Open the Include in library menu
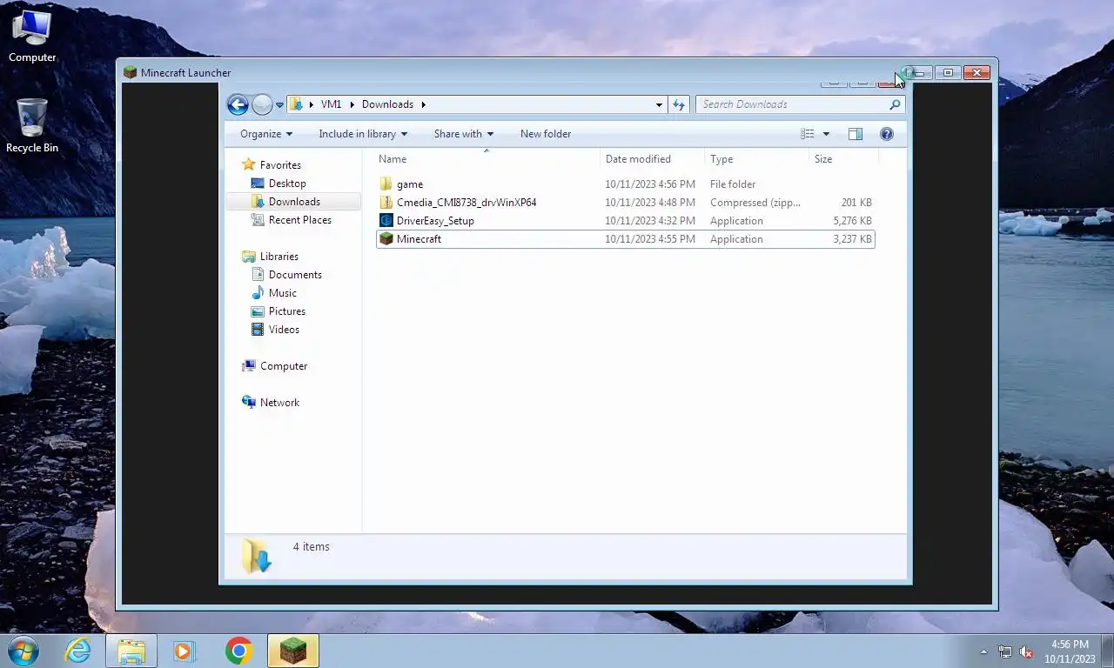Image resolution: width=1114 pixels, height=668 pixels. pos(363,134)
